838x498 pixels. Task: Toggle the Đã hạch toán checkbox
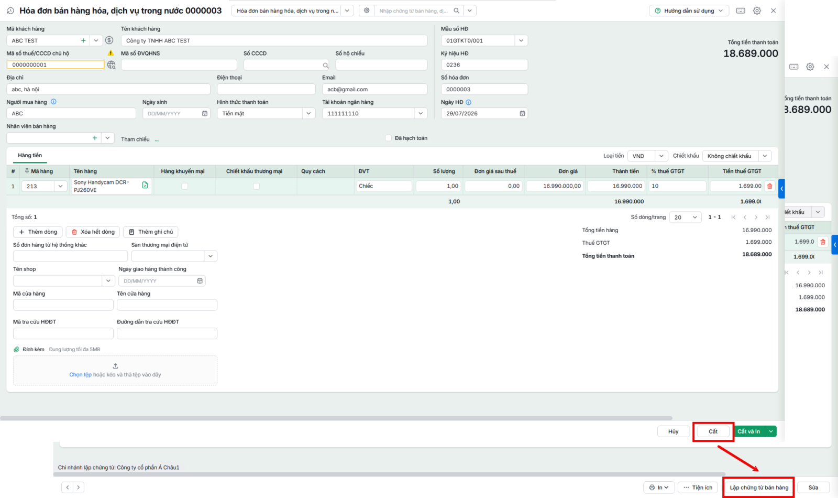click(388, 138)
